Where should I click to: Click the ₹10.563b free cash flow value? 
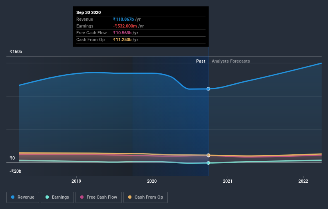pyautogui.click(x=122, y=33)
